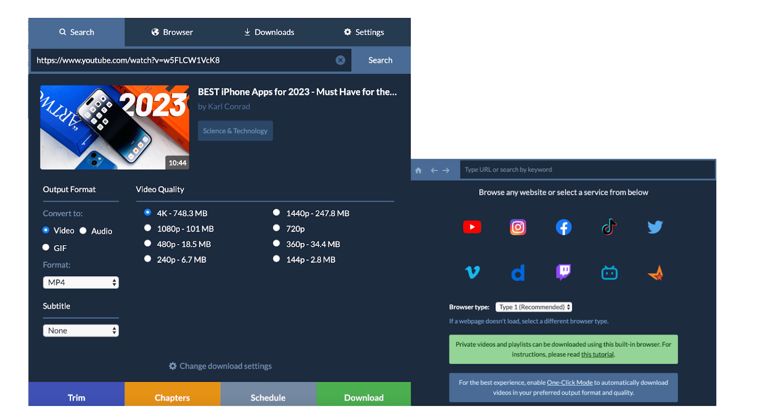Click 'Type URL or search by keyword' field
Screen dimensions: 784x420
tap(587, 170)
